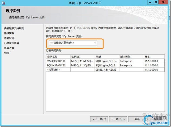
Task: Maximize the 修复 SQL Server 2012 window
Action: click(x=156, y=2)
